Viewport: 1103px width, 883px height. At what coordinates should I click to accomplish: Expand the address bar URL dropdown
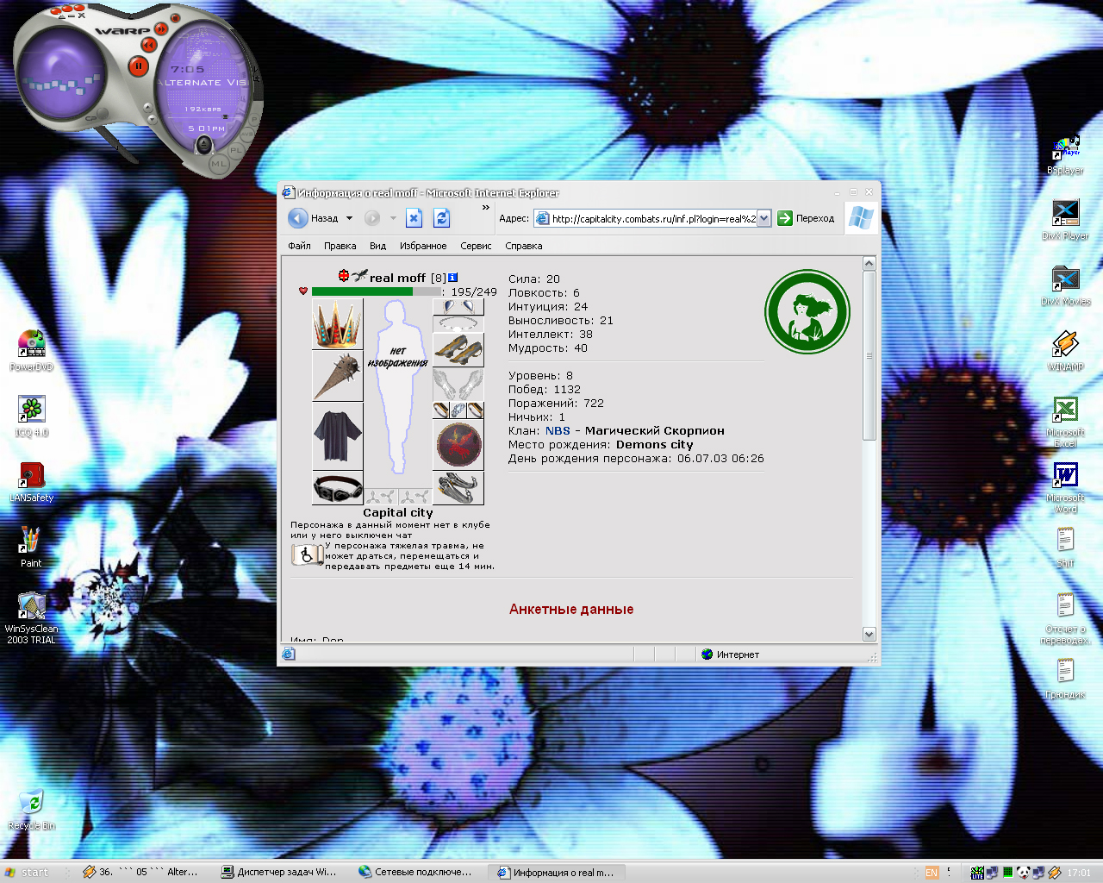pos(763,219)
